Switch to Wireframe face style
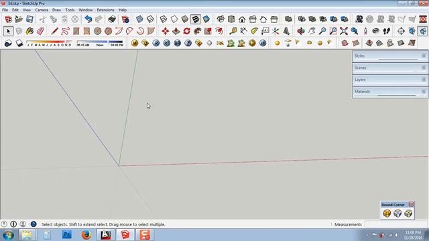The width and height of the screenshot is (429, 241). [164, 19]
